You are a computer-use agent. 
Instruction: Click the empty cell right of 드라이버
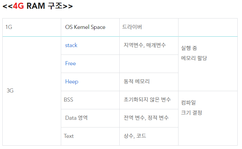[x=208, y=27]
